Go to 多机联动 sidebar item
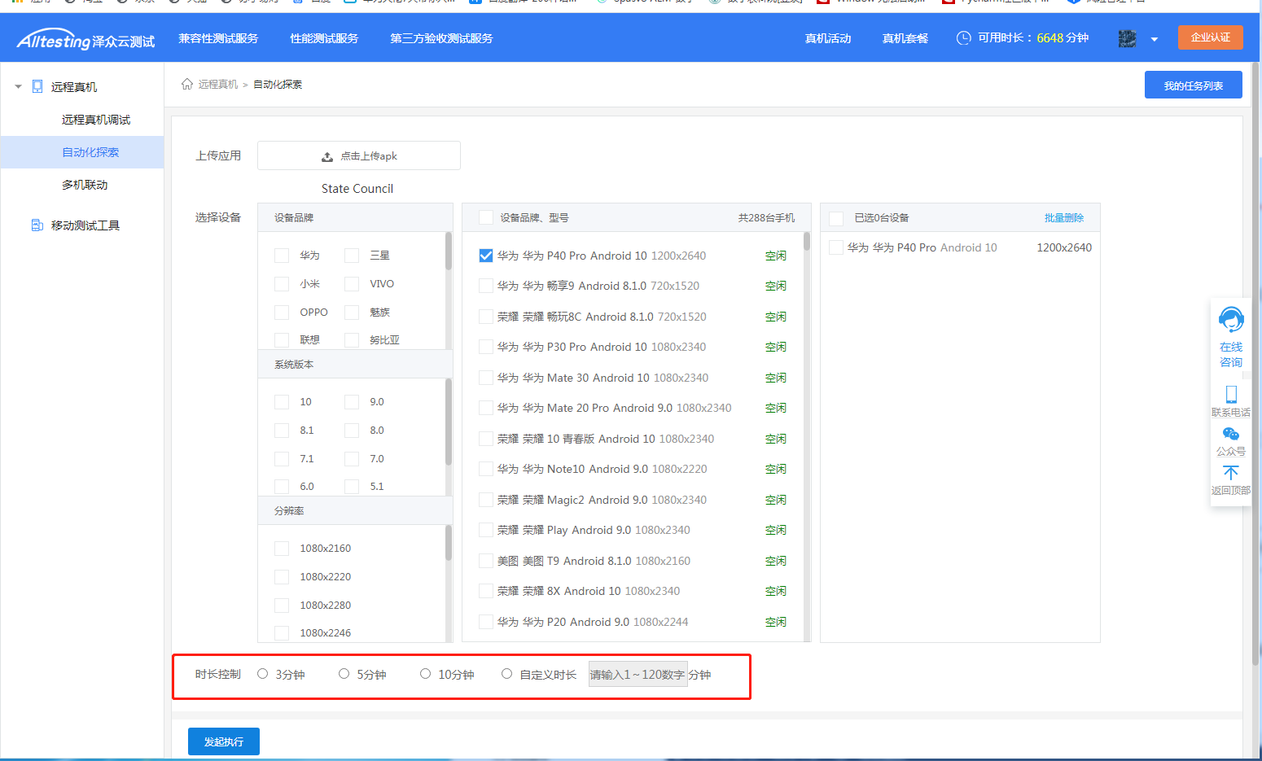 coord(85,185)
